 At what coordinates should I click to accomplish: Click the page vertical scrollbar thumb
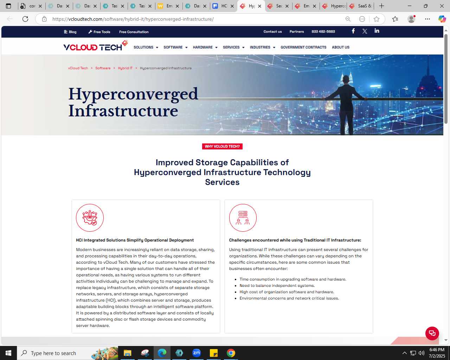click(x=446, y=79)
